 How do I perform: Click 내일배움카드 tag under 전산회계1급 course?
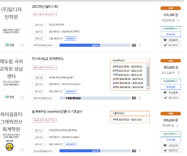44,67
